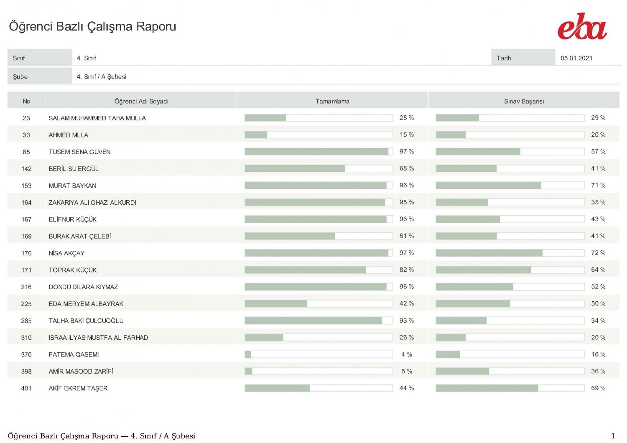
Task: Click the report title Öğrenci Bazlı Çalışma Raporu
Action: tap(92, 26)
